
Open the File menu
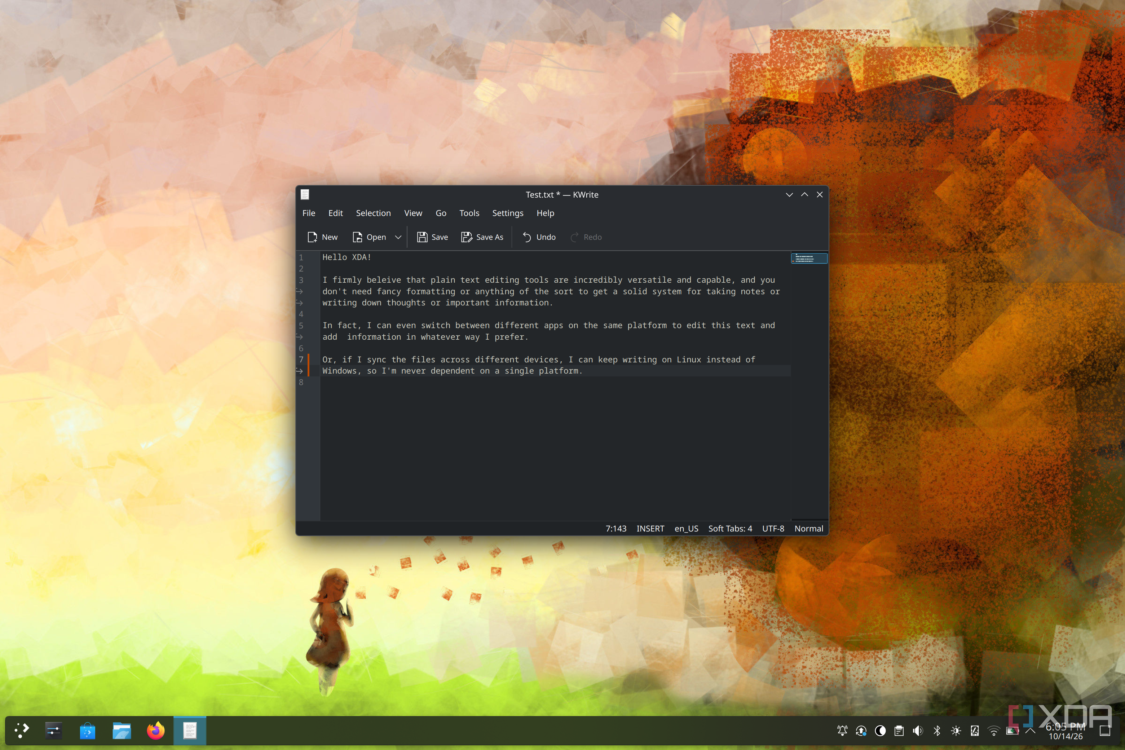309,213
